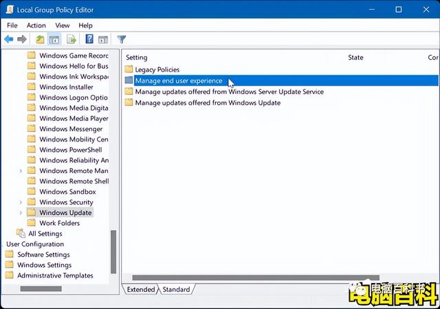Open the Help menu
440x309 pixels.
click(x=85, y=25)
